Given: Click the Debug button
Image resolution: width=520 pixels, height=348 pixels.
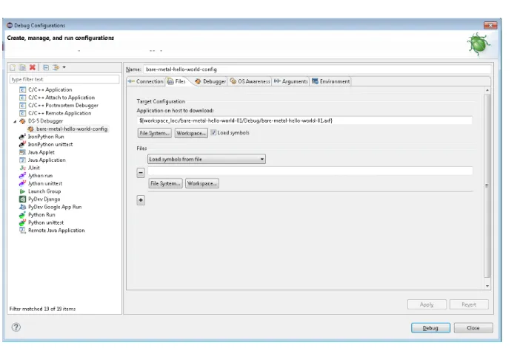Looking at the screenshot, I should coord(430,328).
